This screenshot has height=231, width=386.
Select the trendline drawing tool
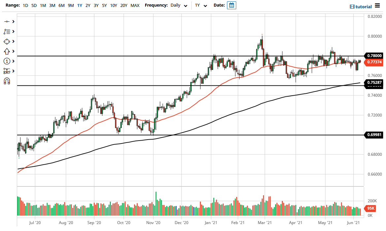[x=7, y=21]
